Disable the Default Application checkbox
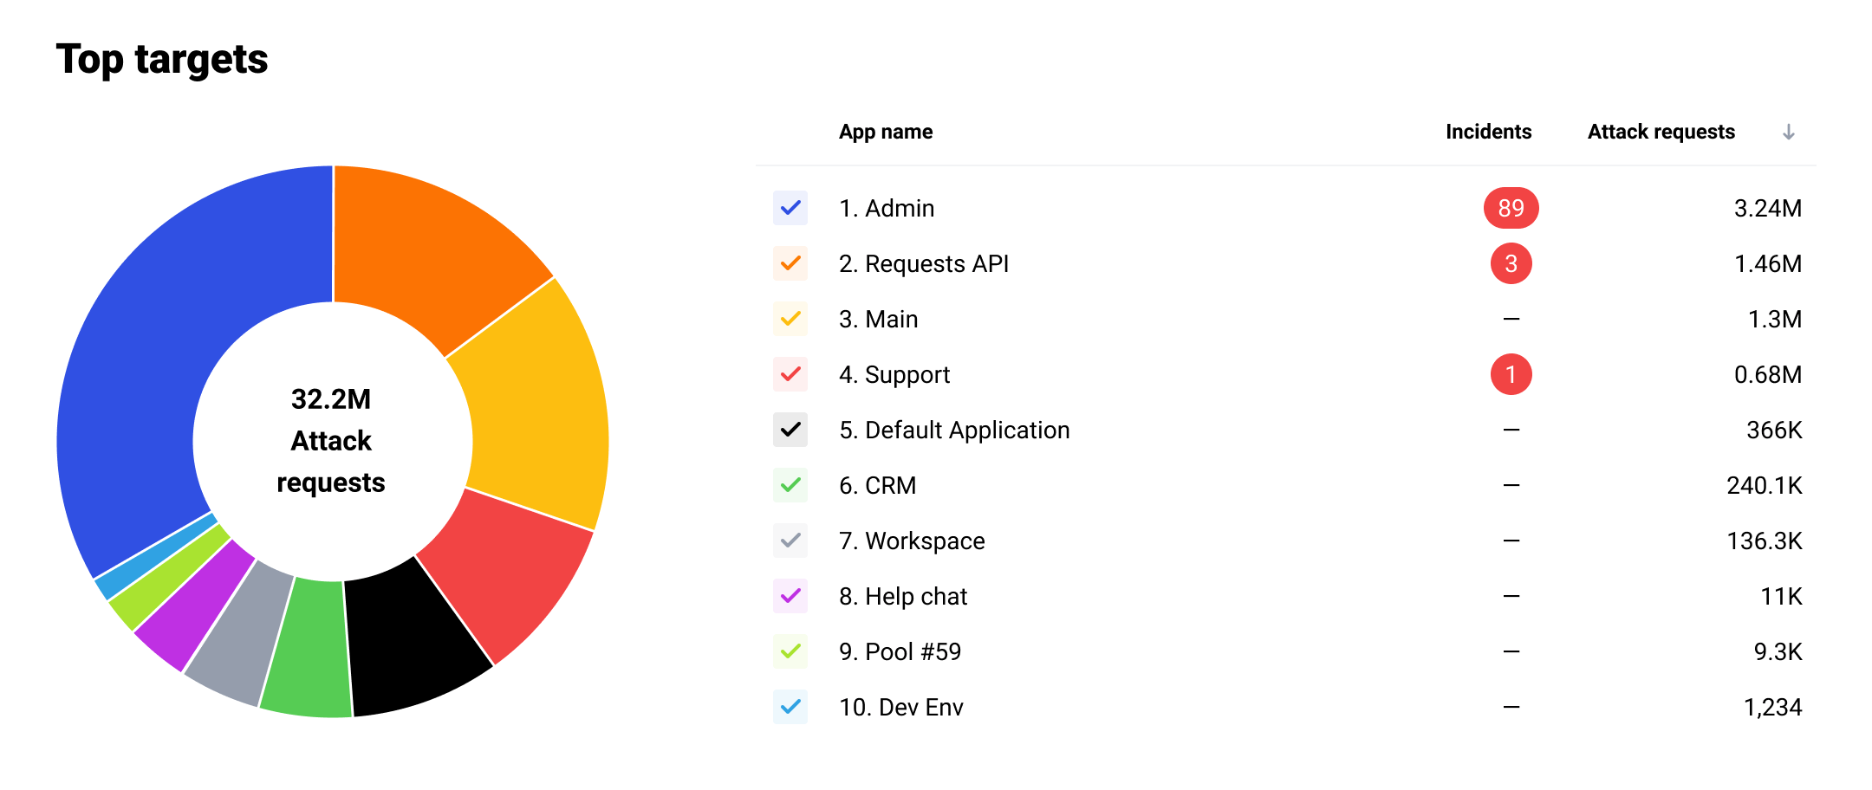 [790, 430]
